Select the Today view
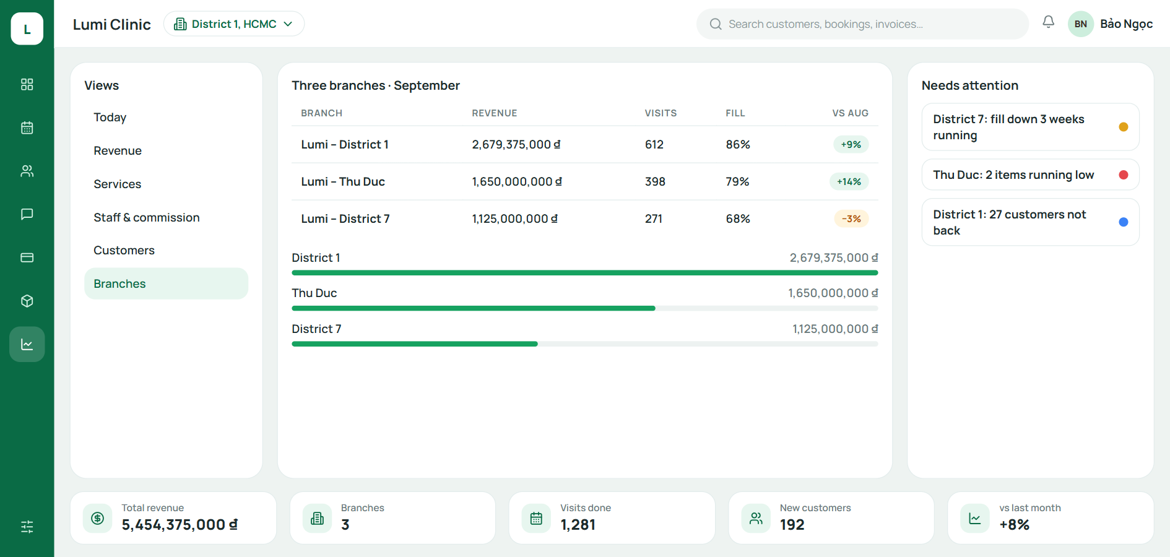The width and height of the screenshot is (1170, 557). coord(166,118)
